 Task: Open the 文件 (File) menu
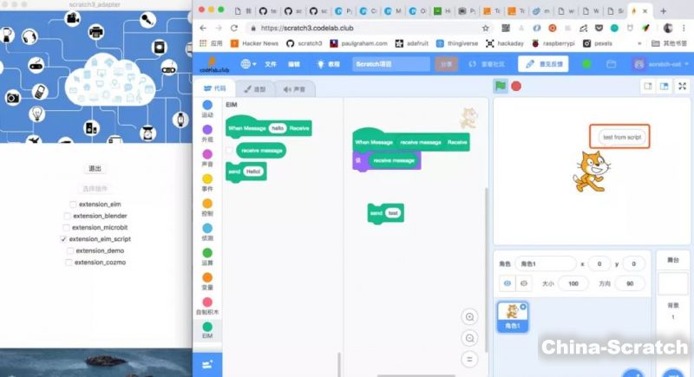coord(271,64)
